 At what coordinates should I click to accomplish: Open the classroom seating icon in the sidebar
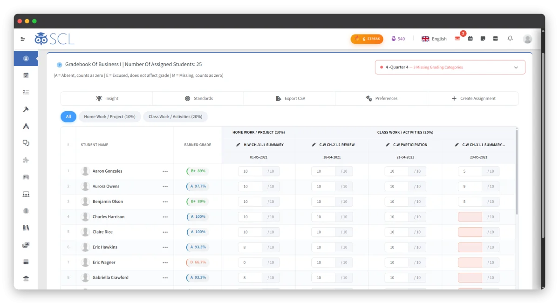click(x=26, y=194)
